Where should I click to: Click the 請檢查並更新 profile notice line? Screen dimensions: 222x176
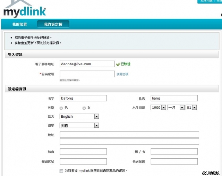[38, 43]
